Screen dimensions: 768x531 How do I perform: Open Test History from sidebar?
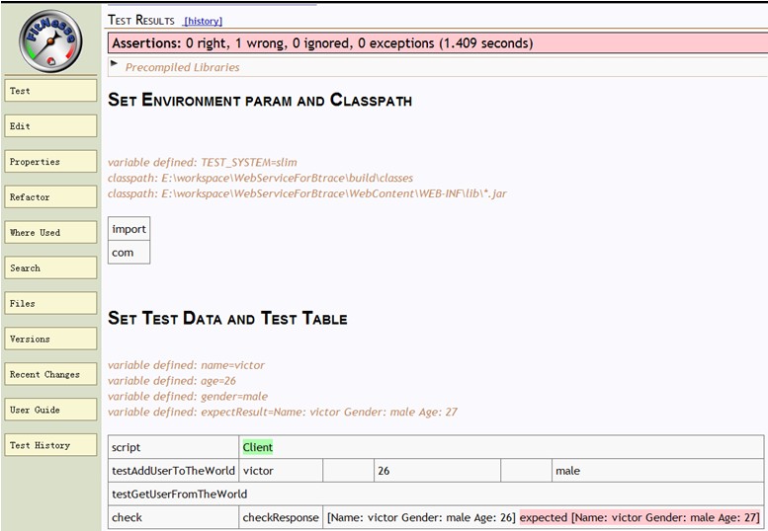(50, 445)
